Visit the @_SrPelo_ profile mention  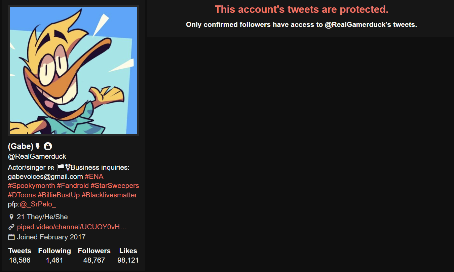click(38, 204)
